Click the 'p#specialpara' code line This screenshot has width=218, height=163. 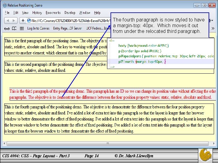166,56
